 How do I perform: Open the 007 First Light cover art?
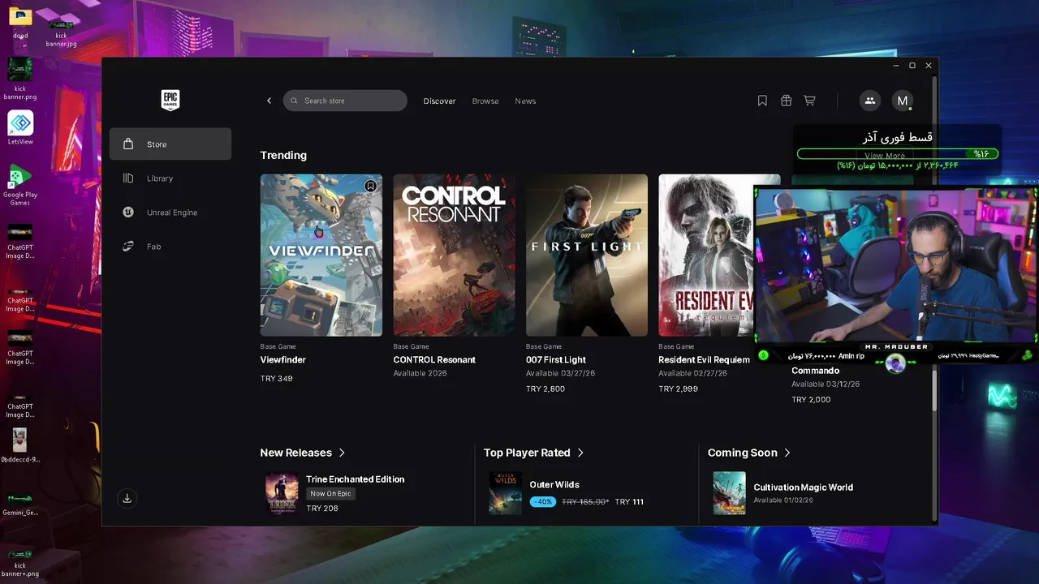click(587, 255)
